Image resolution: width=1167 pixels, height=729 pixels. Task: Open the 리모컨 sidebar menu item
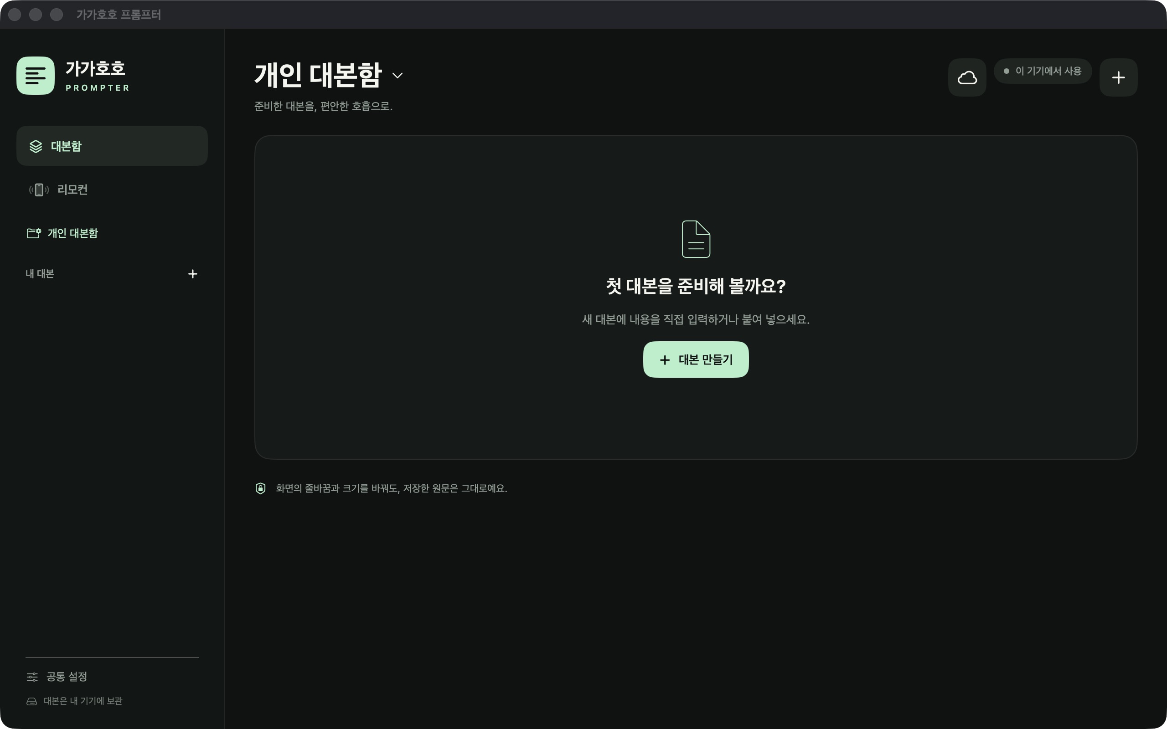pyautogui.click(x=112, y=190)
